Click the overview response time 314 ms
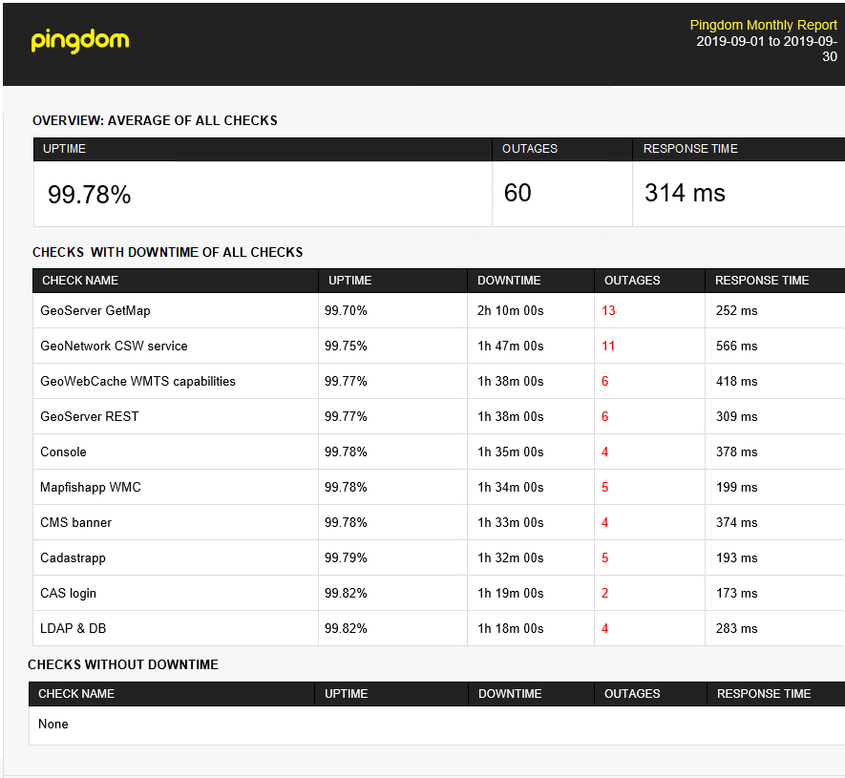Screen dimensions: 845x778 (685, 193)
